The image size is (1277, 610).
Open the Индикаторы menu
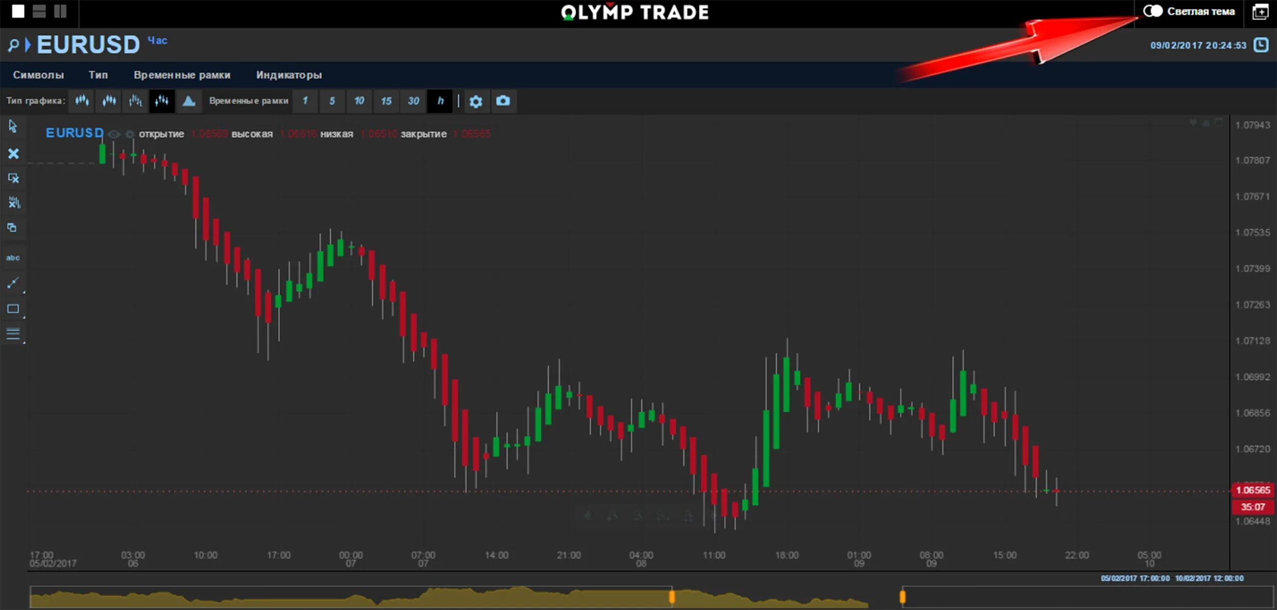coord(289,75)
